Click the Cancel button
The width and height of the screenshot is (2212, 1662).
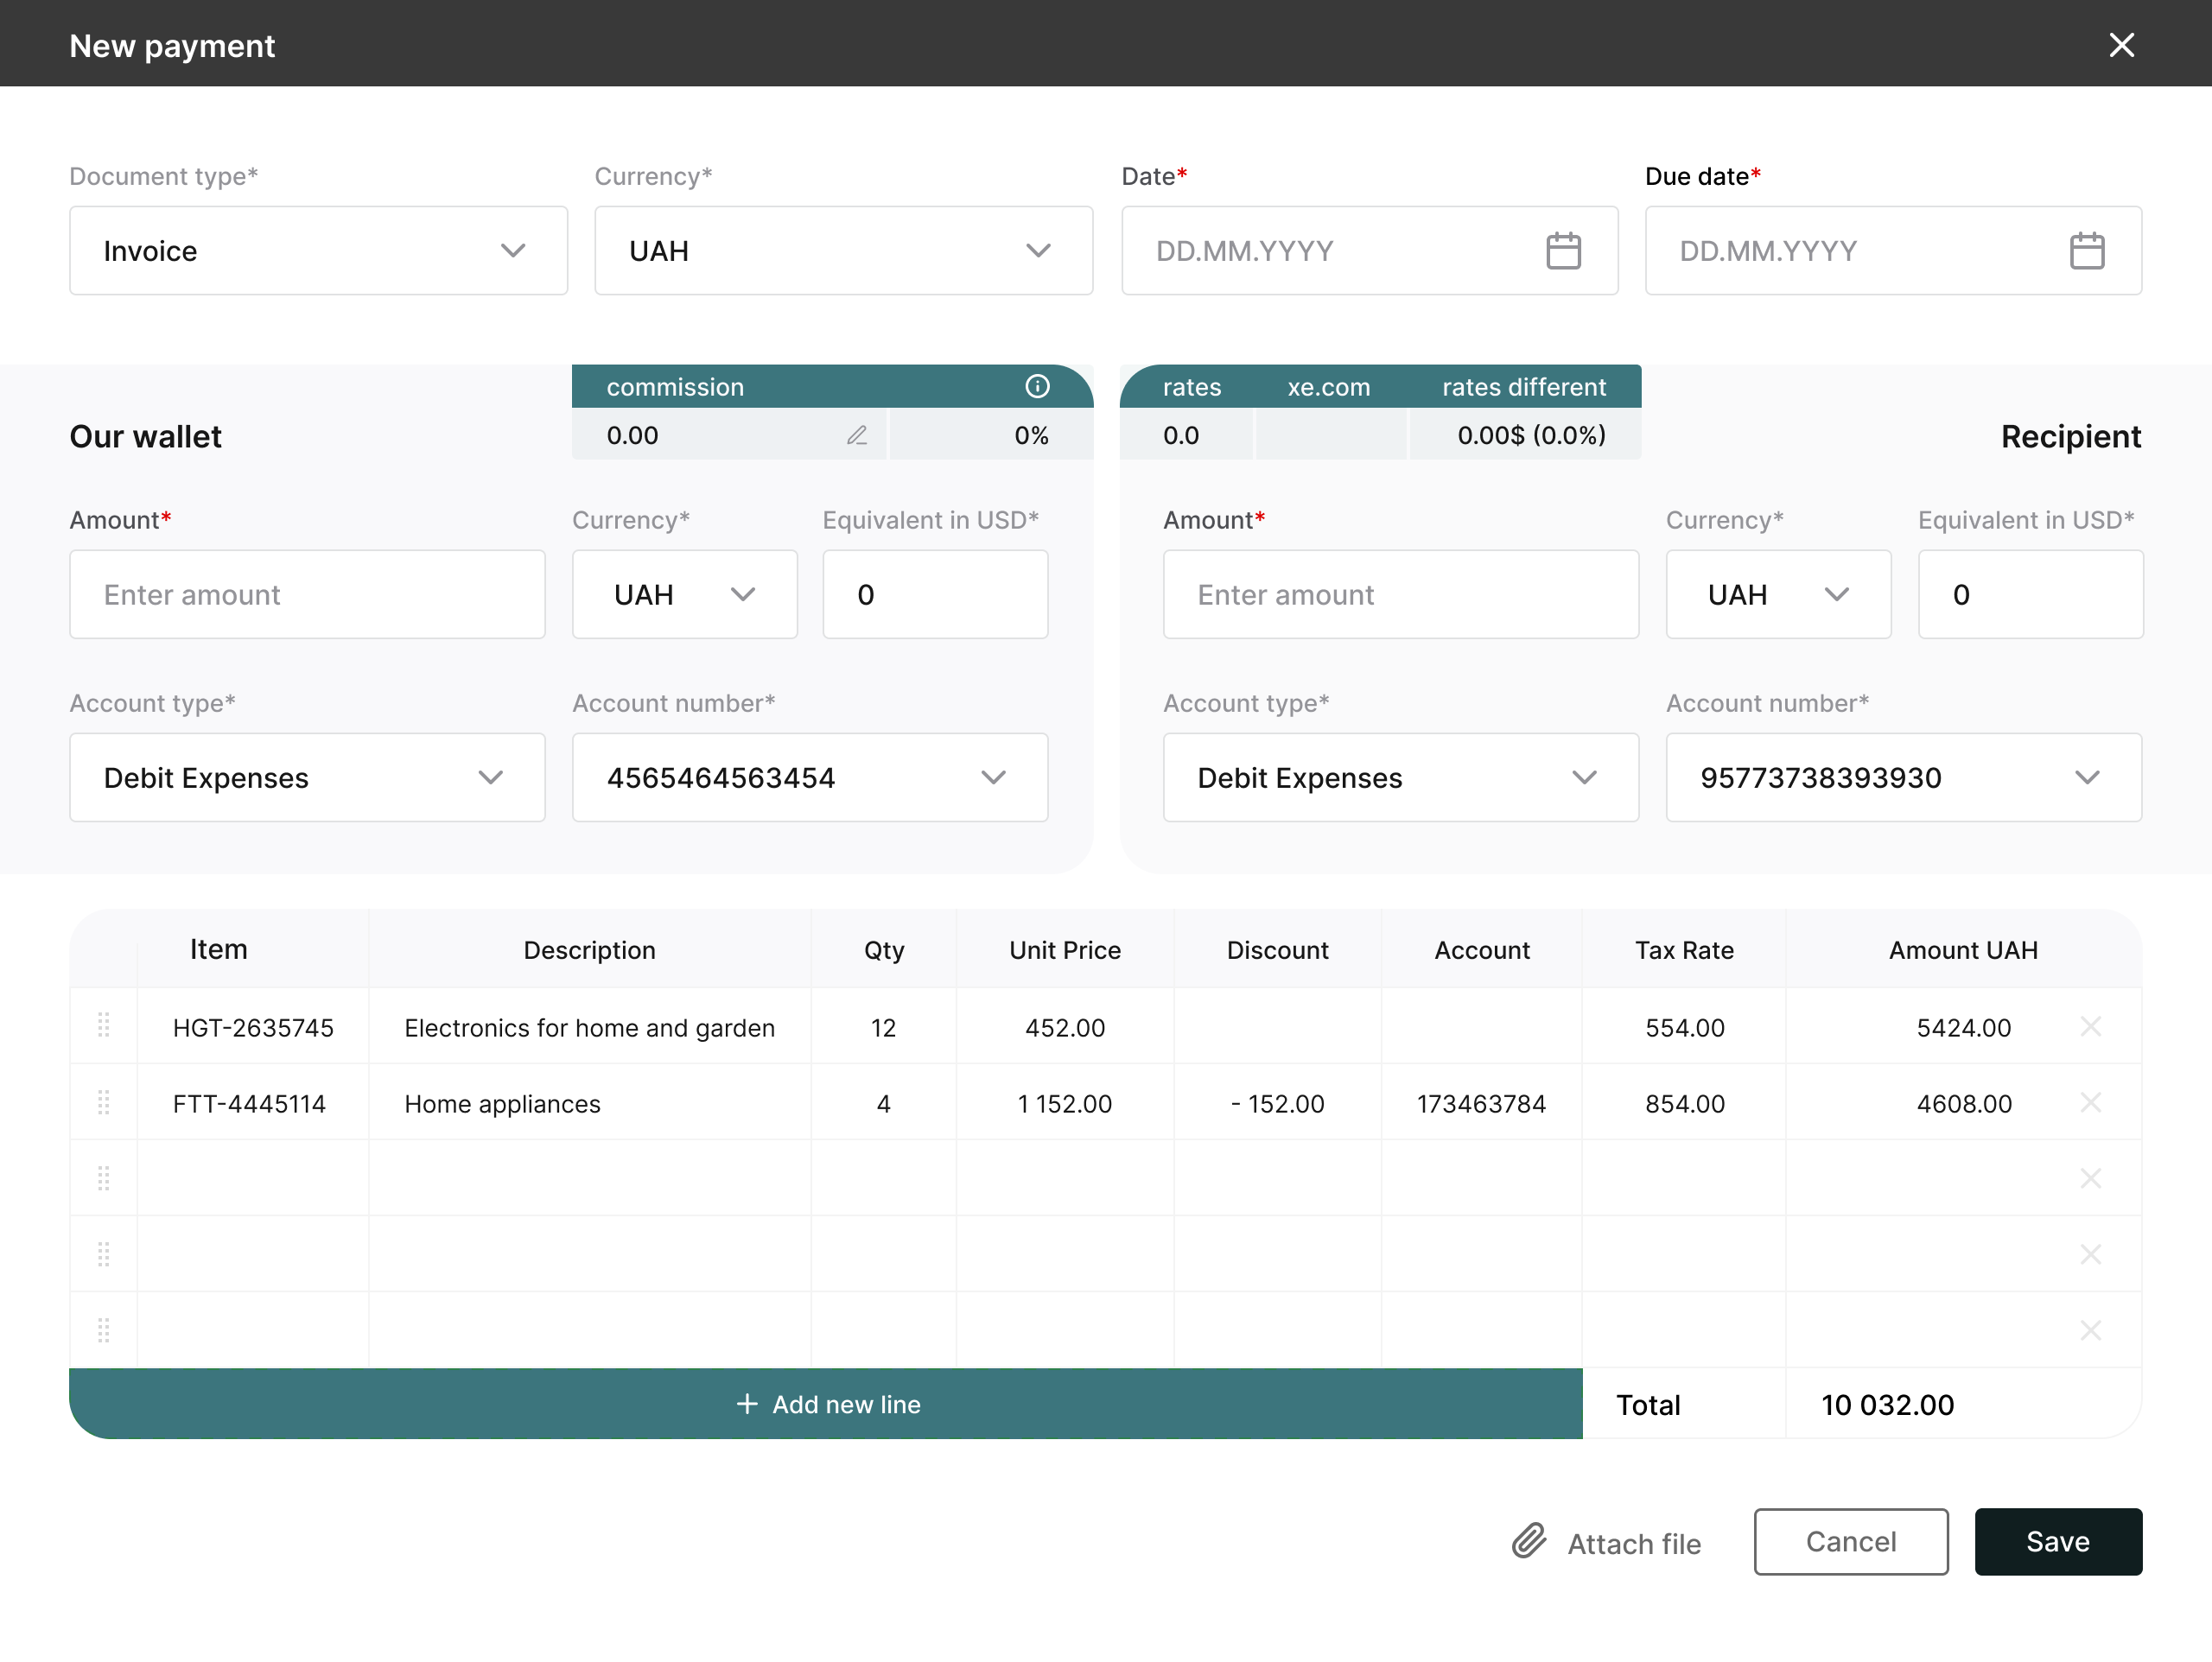[x=1851, y=1541]
